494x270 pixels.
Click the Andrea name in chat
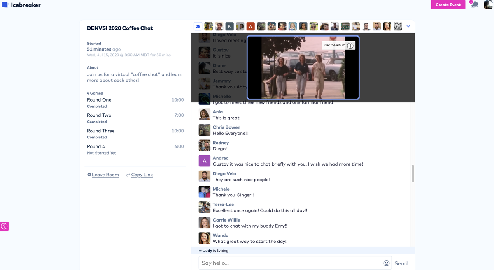click(221, 158)
